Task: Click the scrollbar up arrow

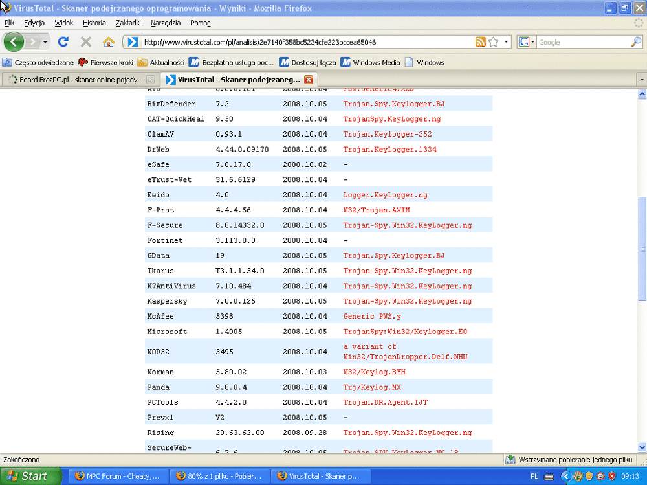Action: coord(642,94)
